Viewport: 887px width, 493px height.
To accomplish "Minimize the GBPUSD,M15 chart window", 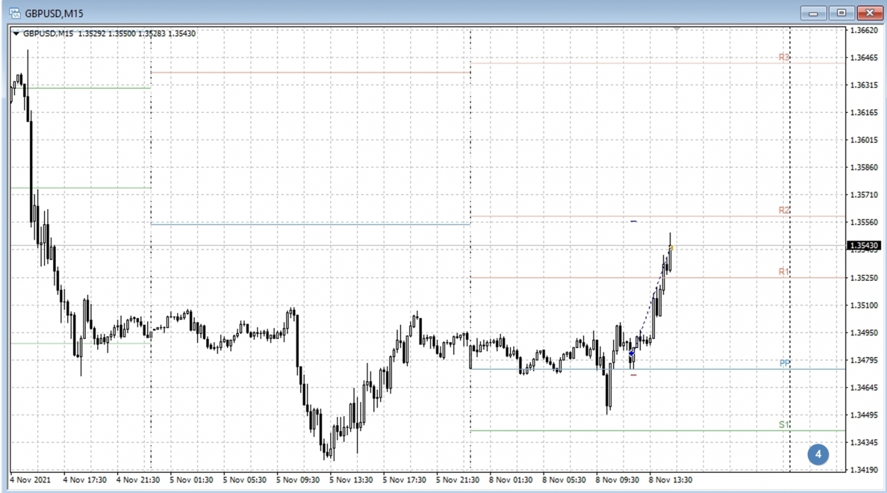I will coord(814,13).
